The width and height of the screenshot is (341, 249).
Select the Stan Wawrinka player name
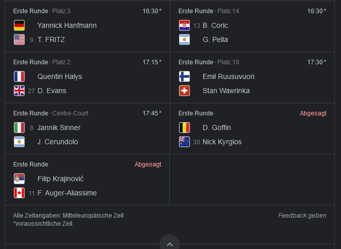pyautogui.click(x=225, y=91)
